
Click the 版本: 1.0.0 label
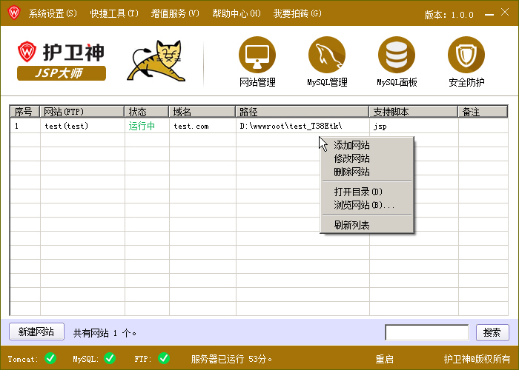(449, 15)
